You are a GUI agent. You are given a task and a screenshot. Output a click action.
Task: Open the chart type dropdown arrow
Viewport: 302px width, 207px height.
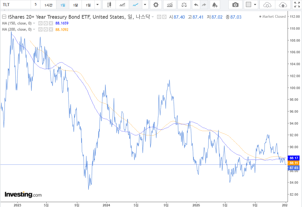[x=145, y=5]
